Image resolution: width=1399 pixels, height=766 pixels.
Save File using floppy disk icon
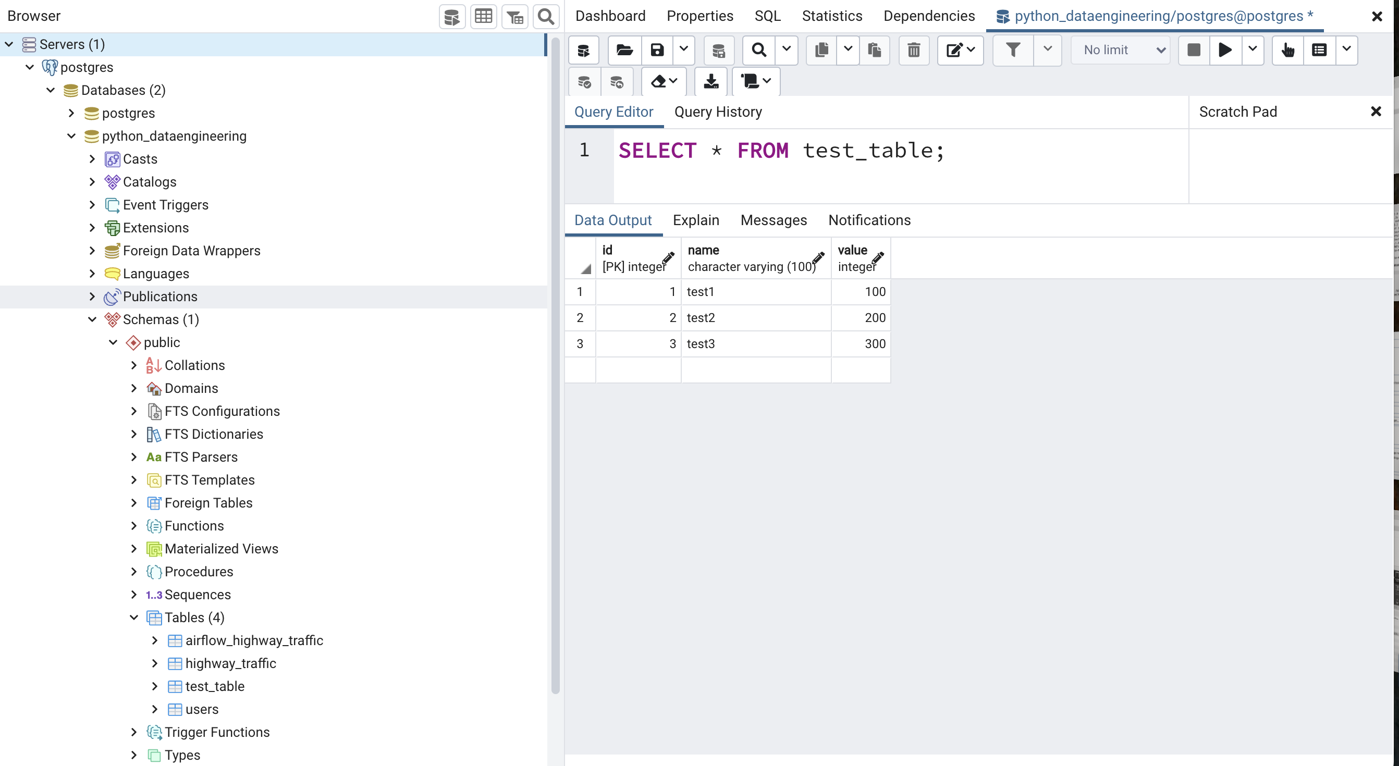(x=657, y=50)
